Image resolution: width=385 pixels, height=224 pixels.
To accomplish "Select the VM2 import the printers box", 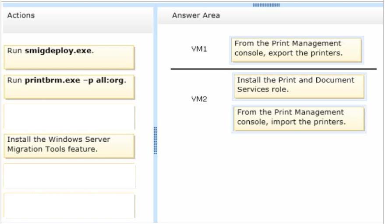I will coord(299,119).
